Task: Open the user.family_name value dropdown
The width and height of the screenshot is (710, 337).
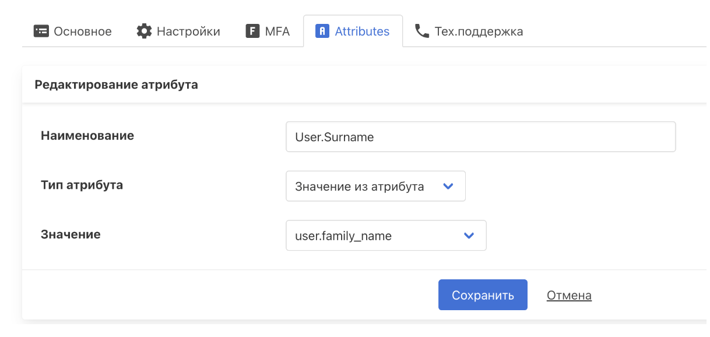Action: click(x=385, y=236)
